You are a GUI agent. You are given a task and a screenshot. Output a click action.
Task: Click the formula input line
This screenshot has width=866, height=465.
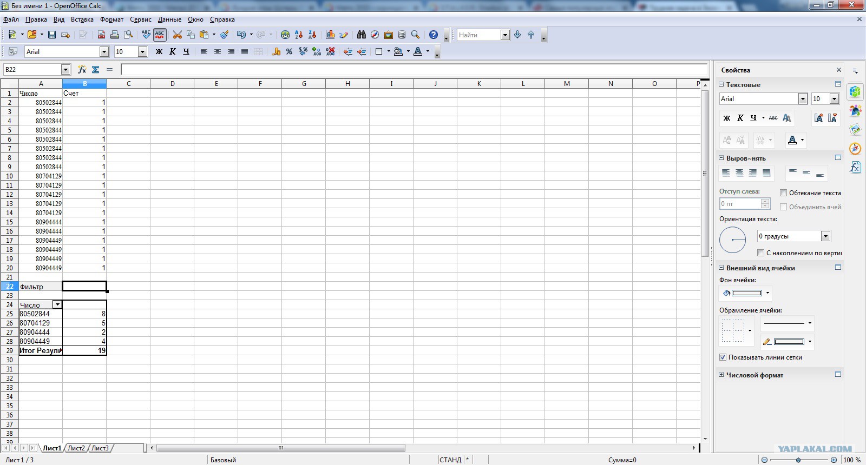pyautogui.click(x=414, y=69)
